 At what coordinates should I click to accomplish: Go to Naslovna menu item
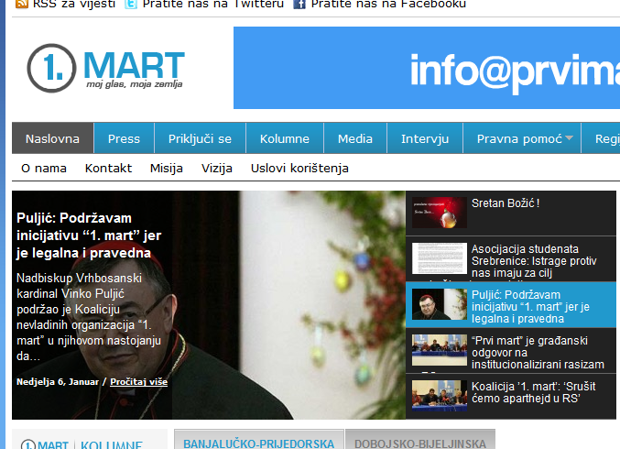pyautogui.click(x=52, y=138)
